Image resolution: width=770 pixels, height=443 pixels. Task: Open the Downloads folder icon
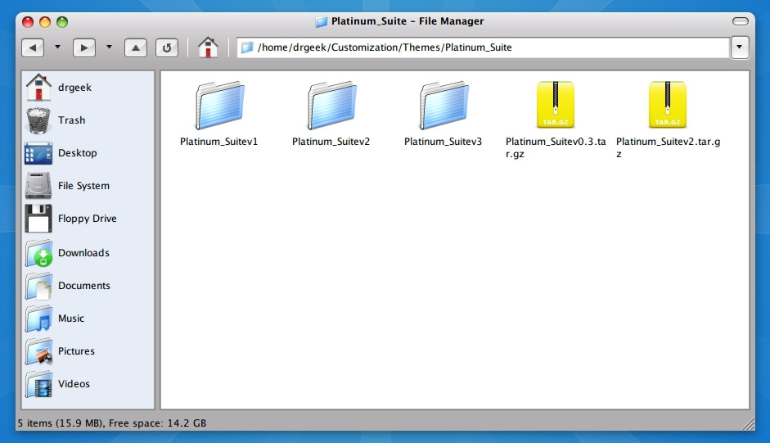click(39, 253)
